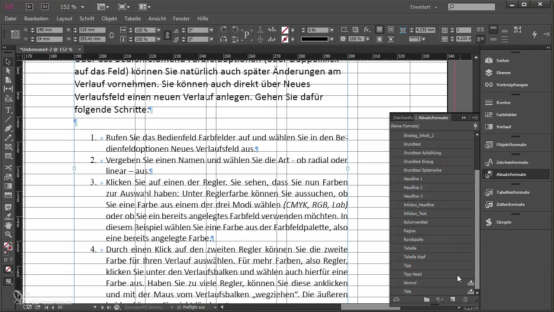Select the Pen tool

pos(8,128)
